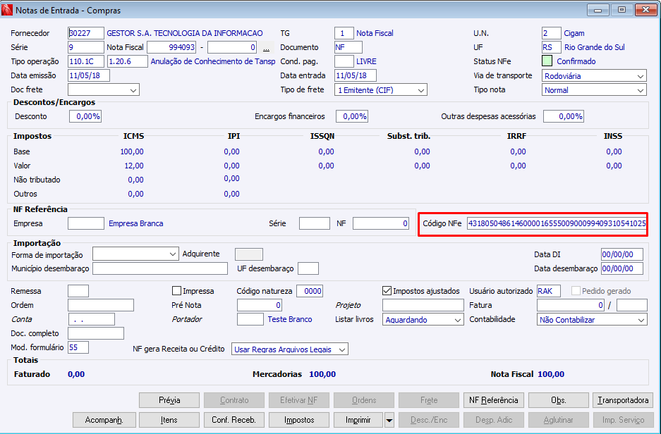Open the Obs. button
This screenshot has height=434, width=661.
559,400
